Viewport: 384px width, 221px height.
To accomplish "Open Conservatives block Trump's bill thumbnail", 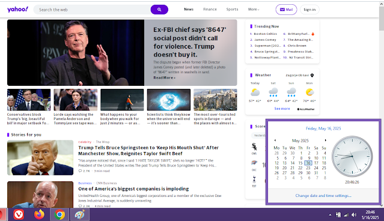I will (x=29, y=100).
